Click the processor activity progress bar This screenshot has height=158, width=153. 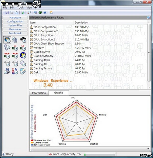tap(100, 155)
